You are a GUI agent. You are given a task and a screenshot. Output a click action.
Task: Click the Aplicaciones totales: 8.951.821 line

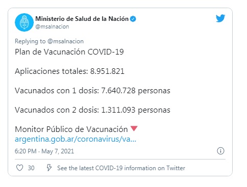pyautogui.click(x=70, y=71)
